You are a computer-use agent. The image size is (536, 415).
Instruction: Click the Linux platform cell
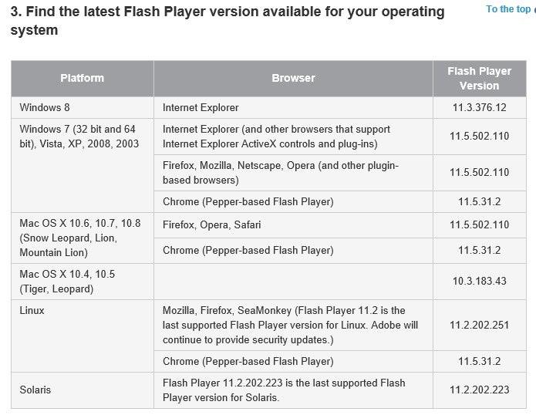83,336
